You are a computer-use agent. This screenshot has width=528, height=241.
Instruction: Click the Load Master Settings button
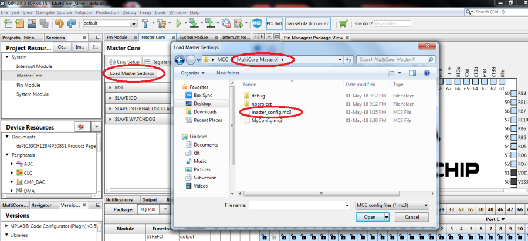pos(132,73)
